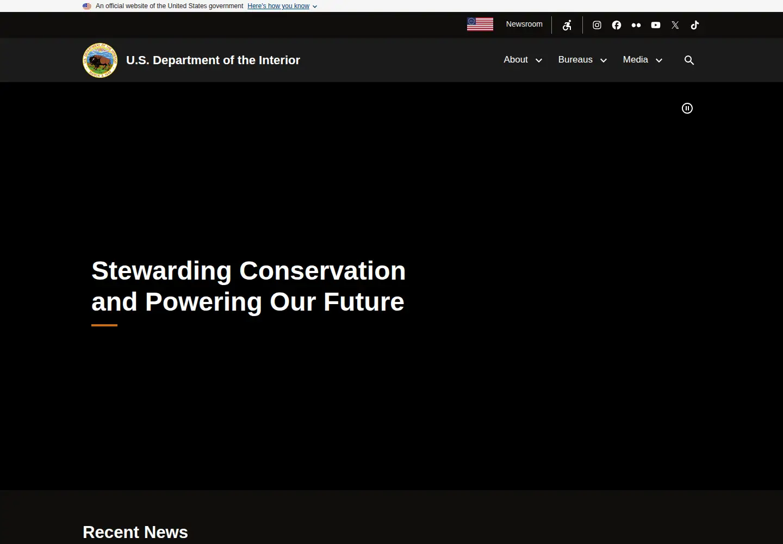Open the Instagram social icon
Image resolution: width=783 pixels, height=544 pixels.
pyautogui.click(x=597, y=25)
